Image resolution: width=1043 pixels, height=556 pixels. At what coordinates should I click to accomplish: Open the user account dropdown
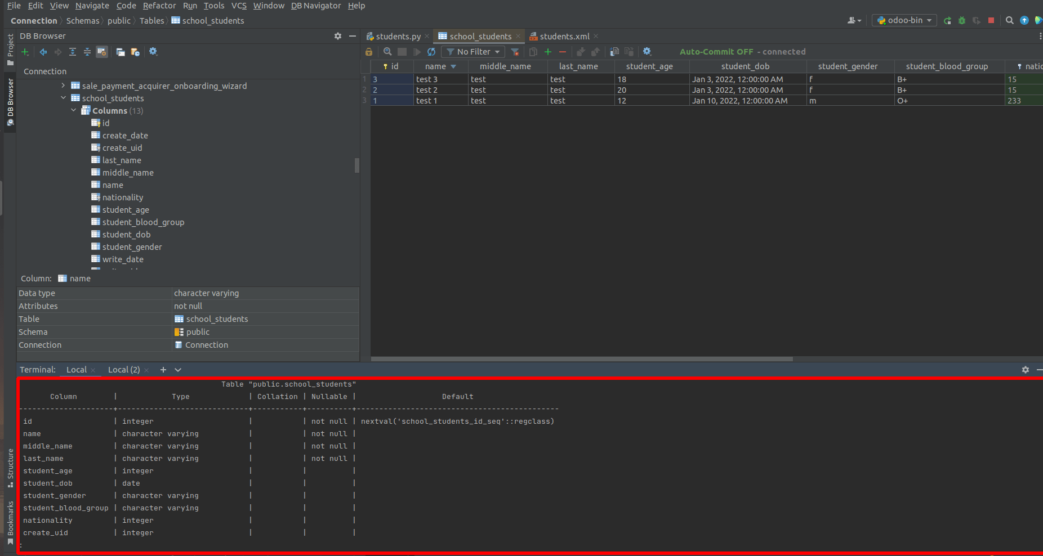[x=854, y=20]
